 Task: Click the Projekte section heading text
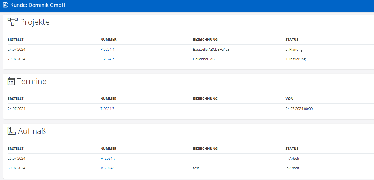tap(35, 22)
